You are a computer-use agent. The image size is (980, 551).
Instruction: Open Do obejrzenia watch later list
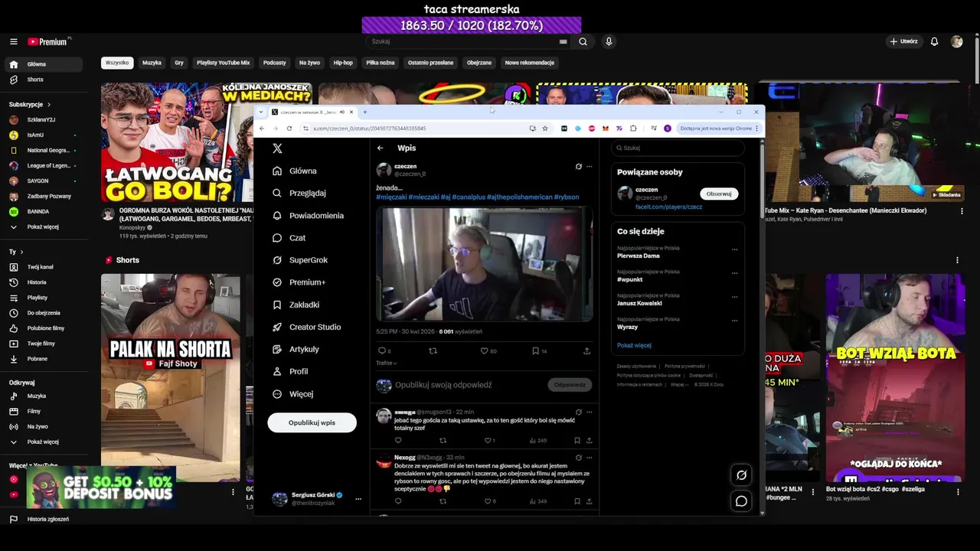coord(44,313)
